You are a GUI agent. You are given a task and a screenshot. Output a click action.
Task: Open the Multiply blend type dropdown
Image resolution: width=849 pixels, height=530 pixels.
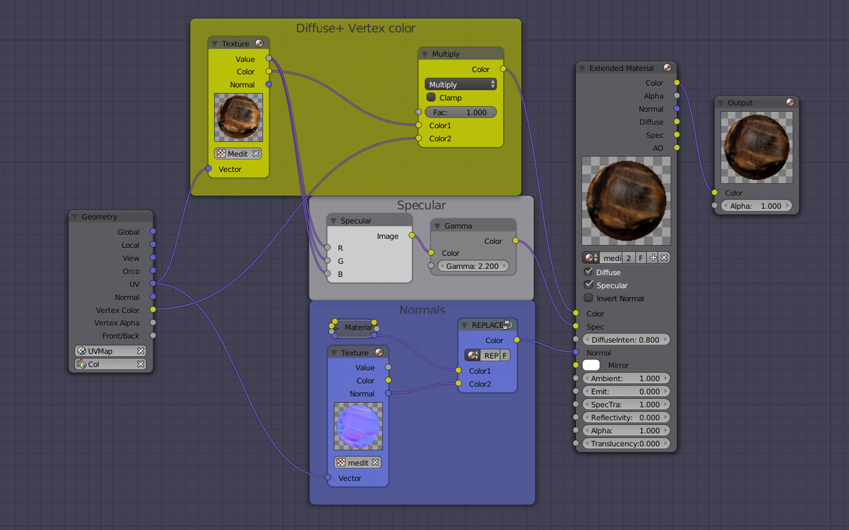[x=461, y=84]
